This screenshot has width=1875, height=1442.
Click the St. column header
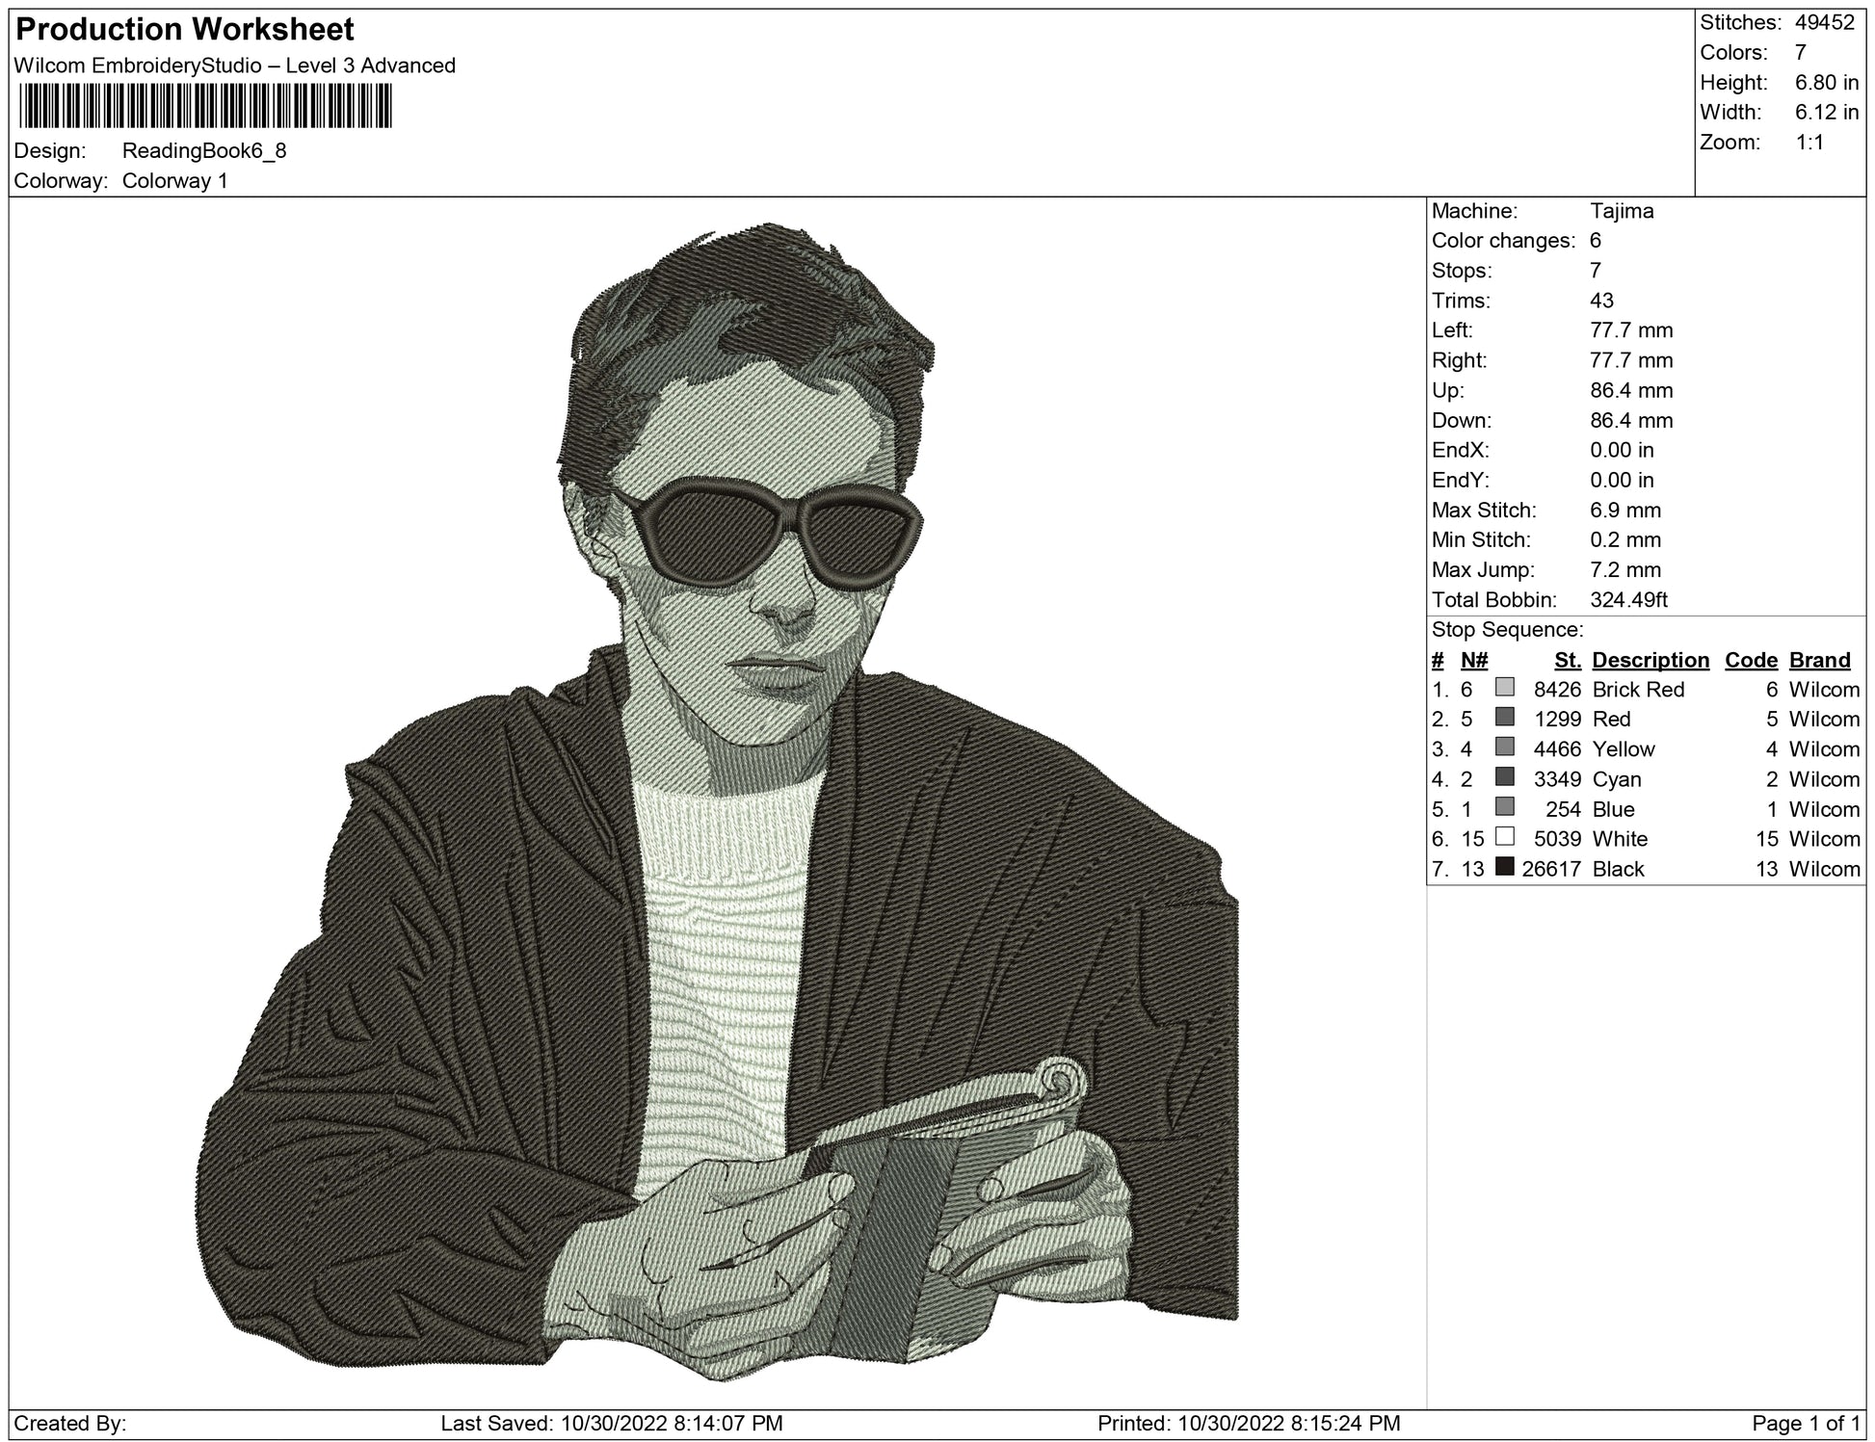(1568, 660)
